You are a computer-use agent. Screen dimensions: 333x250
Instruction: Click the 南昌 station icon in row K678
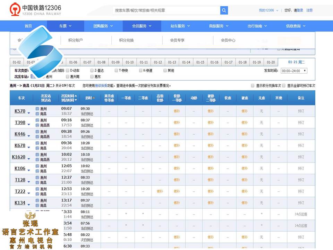tap(37, 148)
